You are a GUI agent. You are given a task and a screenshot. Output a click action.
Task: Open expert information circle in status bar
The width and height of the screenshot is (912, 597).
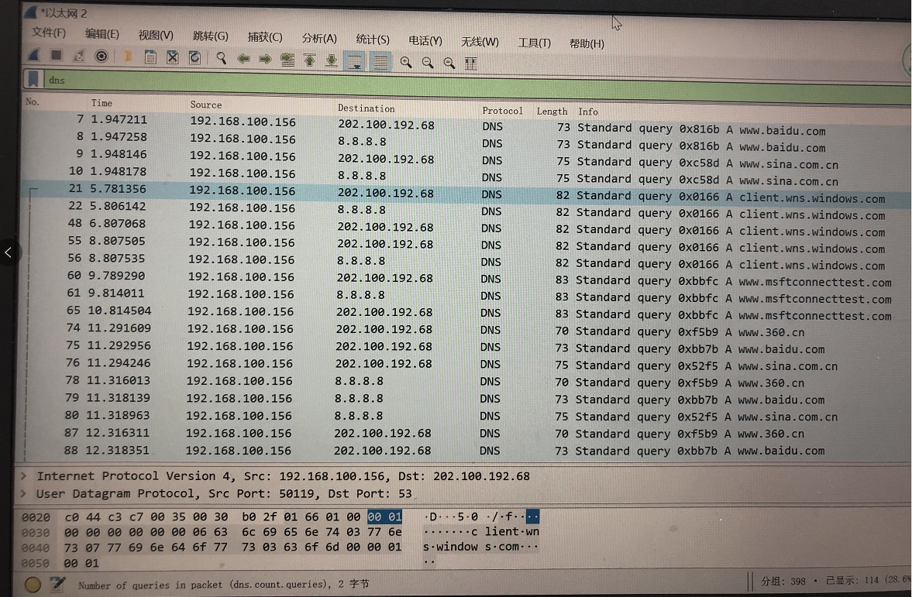(33, 584)
